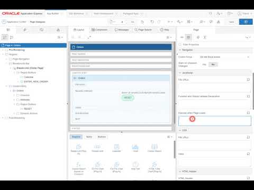Image resolution: width=254 pixels, height=190 pixels.
Task: Click the Go button next to page number
Action: [x=132, y=22]
